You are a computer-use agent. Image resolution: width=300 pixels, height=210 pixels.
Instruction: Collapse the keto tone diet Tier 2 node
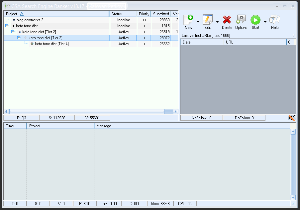[x=13, y=32]
